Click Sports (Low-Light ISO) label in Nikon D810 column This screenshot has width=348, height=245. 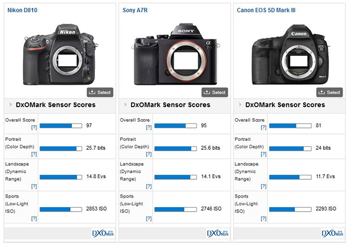click(16, 204)
